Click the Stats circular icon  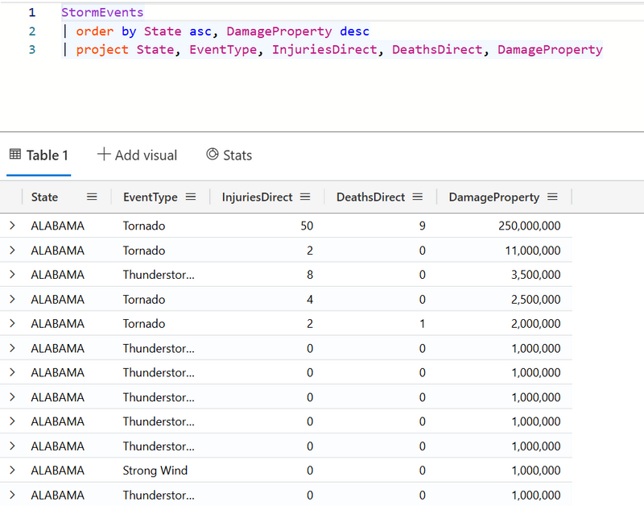click(213, 154)
